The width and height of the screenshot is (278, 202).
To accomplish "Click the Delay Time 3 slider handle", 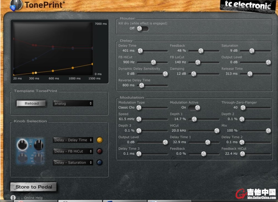I will coord(139,154).
